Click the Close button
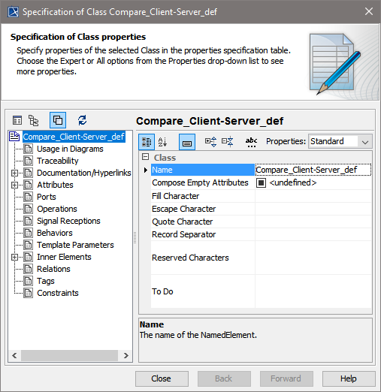Screen dimensions: 381x392 162,378
